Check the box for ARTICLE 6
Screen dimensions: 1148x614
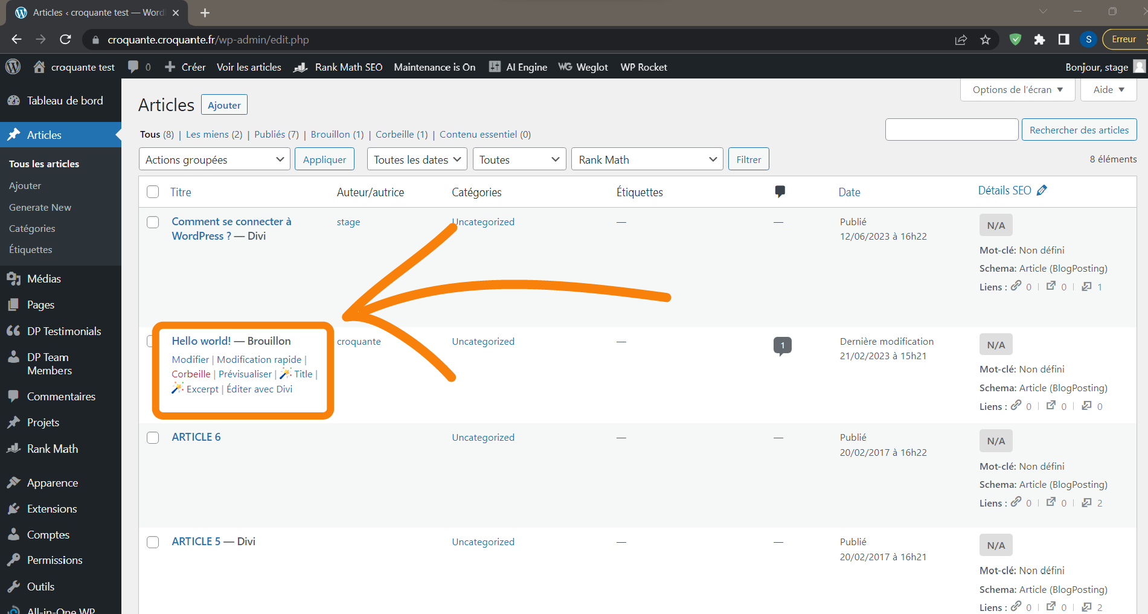pyautogui.click(x=153, y=438)
